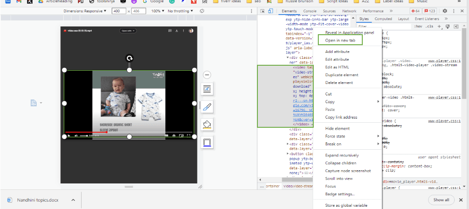This screenshot has width=469, height=209.
Task: Click the paint-roller rendering emulations icon in Styles
Action: click(x=448, y=26)
